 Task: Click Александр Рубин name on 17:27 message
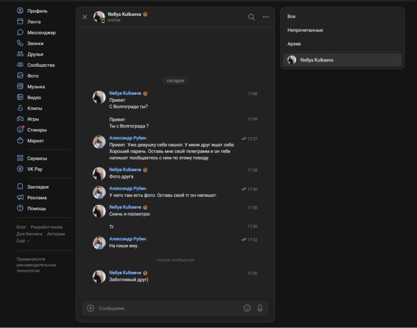click(x=127, y=138)
